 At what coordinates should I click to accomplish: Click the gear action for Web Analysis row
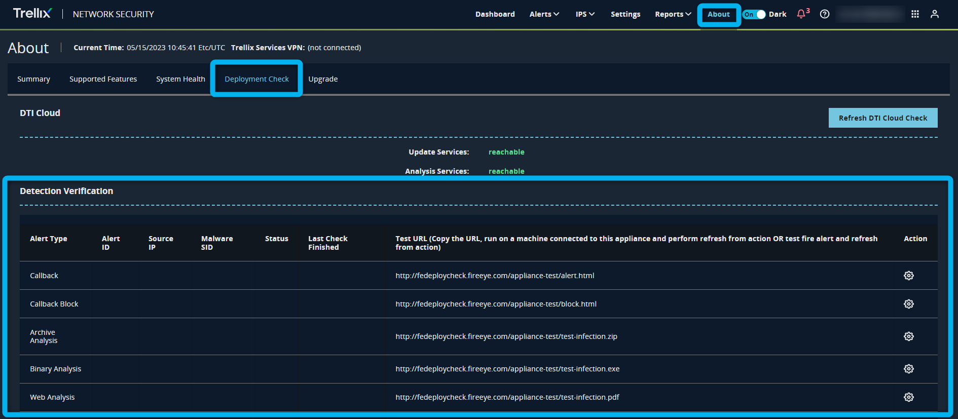pyautogui.click(x=909, y=397)
